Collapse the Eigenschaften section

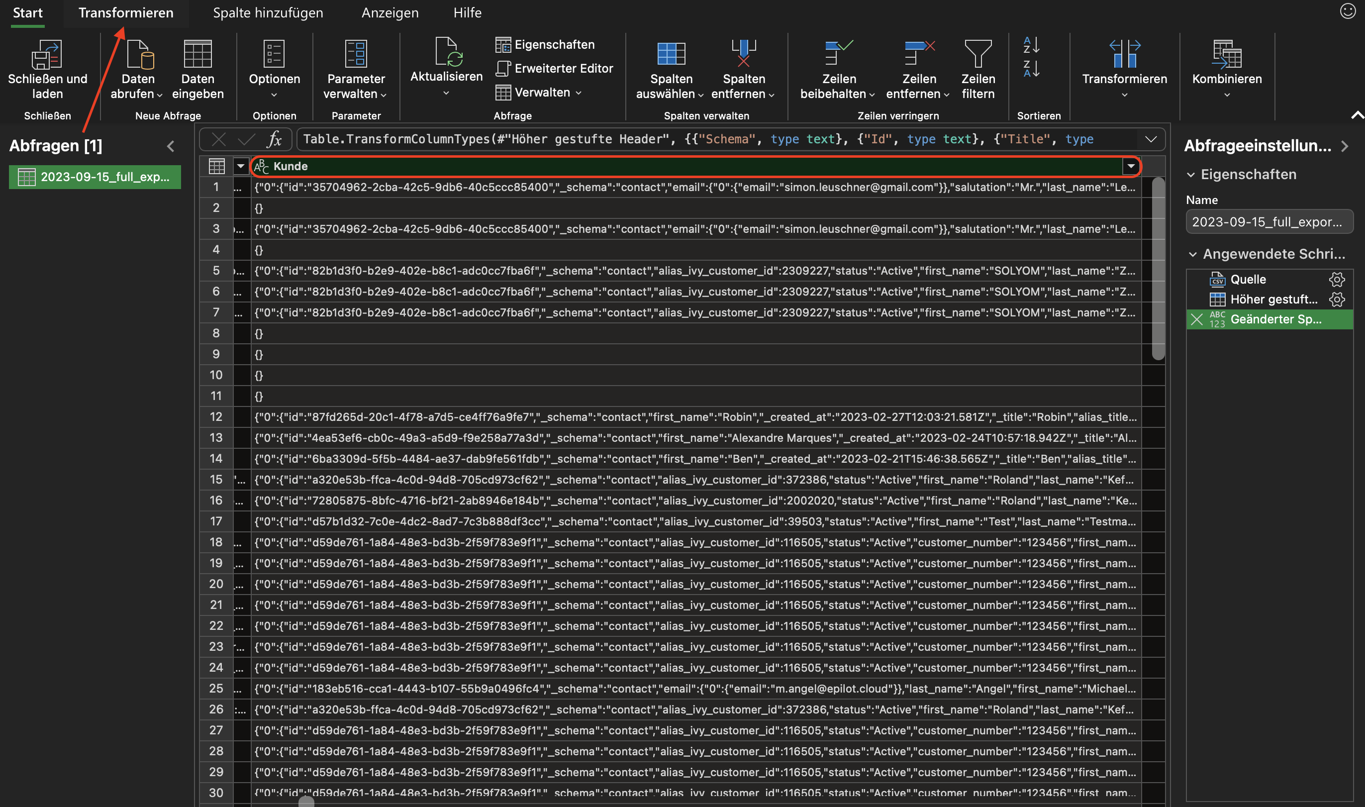(1190, 175)
